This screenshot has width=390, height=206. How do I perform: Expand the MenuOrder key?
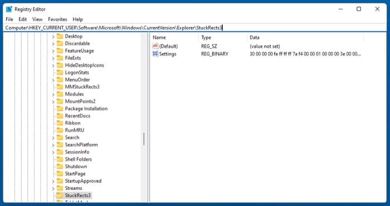point(53,80)
